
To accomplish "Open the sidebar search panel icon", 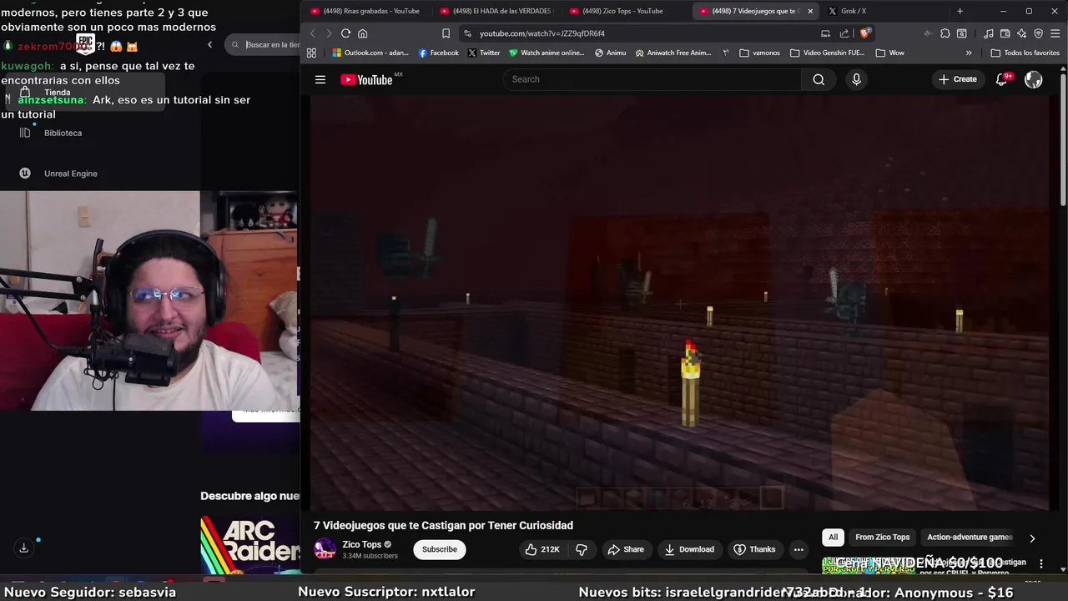I will coord(961,33).
